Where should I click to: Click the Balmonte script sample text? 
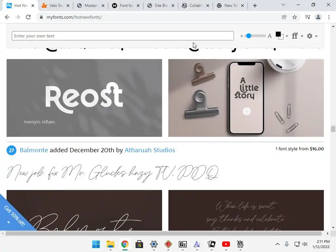113,173
